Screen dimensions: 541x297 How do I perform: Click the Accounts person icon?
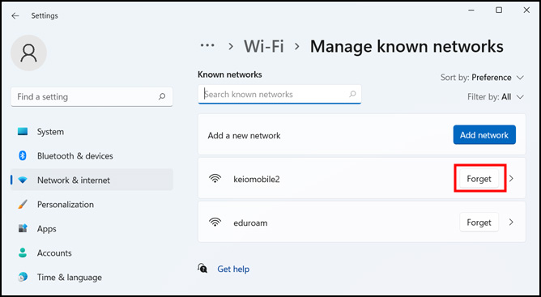[x=23, y=252]
